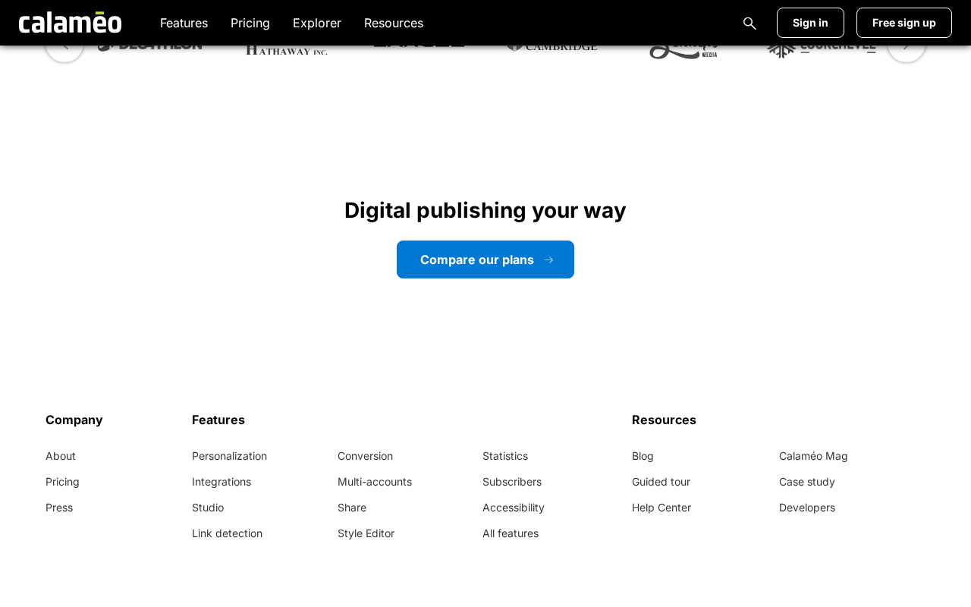Visit the Help Center link
The width and height of the screenshot is (971, 607).
tap(661, 508)
